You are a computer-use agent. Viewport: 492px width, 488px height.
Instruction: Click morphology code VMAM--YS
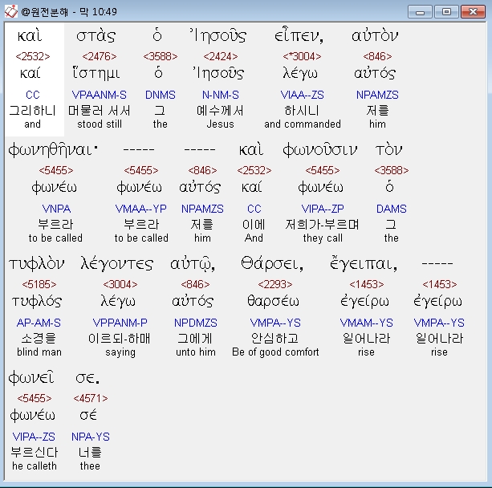point(366,323)
